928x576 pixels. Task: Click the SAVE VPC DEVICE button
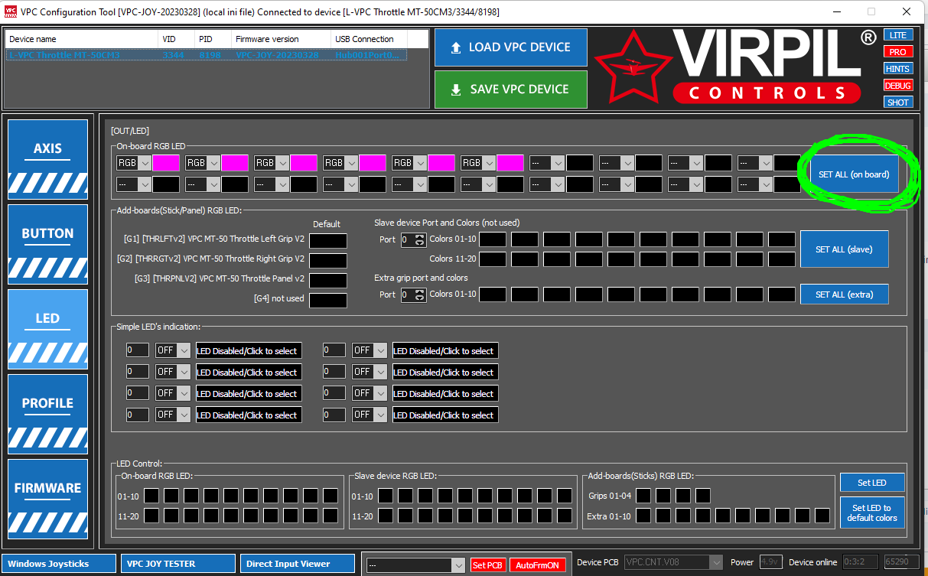(511, 89)
